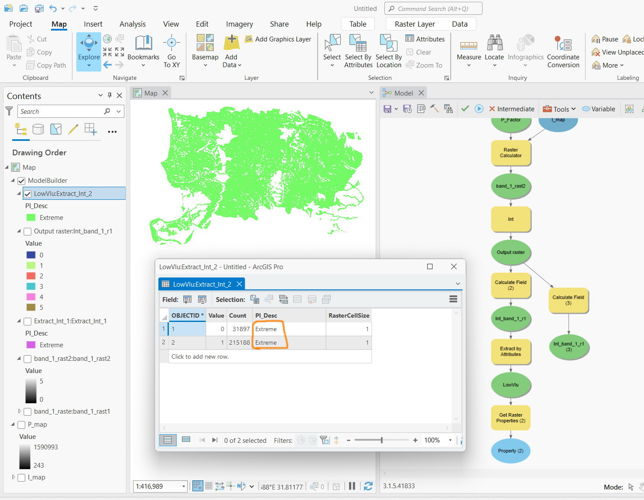Uncheck the LowVlu:Extract_Int_2 layer
Screen dimensions: 644x500
tap(27, 194)
